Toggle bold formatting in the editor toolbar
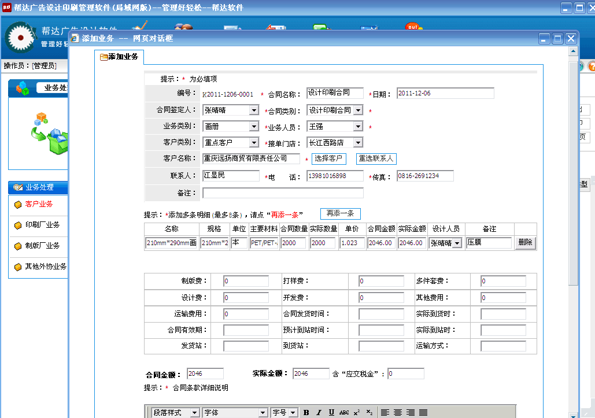The image size is (595, 418). tap(306, 413)
